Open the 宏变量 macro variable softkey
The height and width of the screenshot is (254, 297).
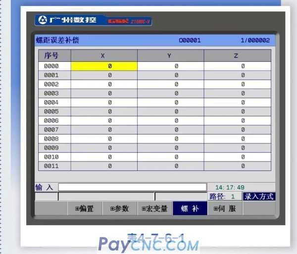click(154, 209)
